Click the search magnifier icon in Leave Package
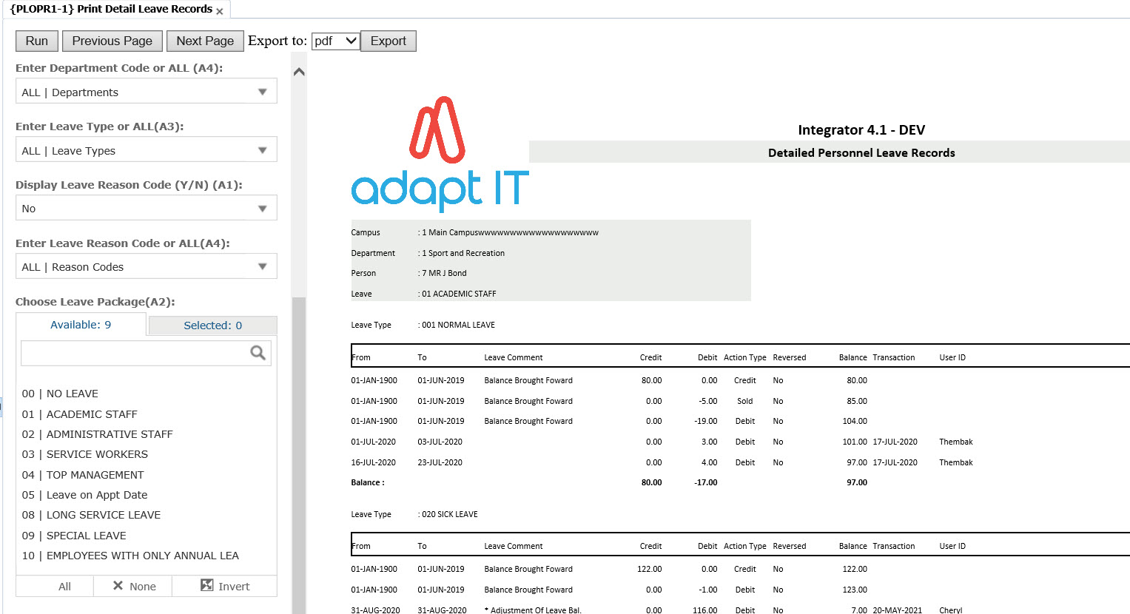Viewport: 1130px width, 614px height. (258, 353)
